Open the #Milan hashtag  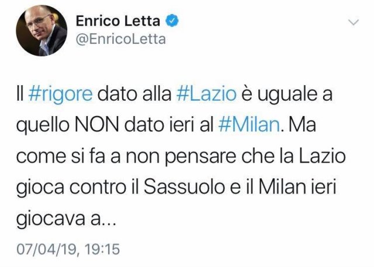coord(249,125)
